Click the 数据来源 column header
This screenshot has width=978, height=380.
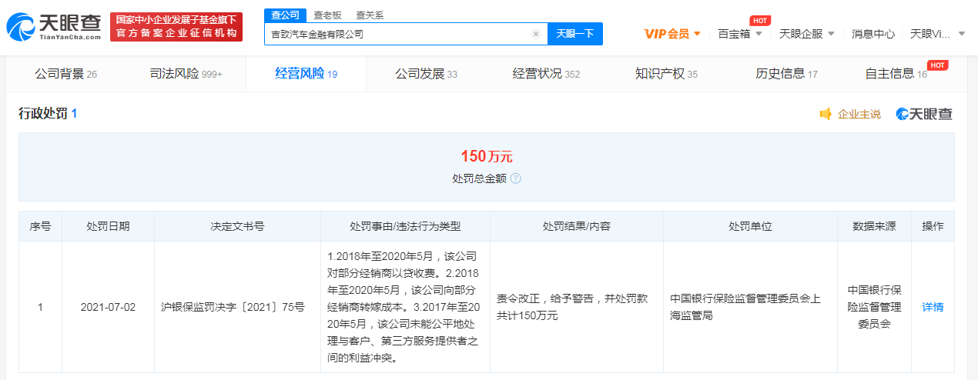click(874, 226)
